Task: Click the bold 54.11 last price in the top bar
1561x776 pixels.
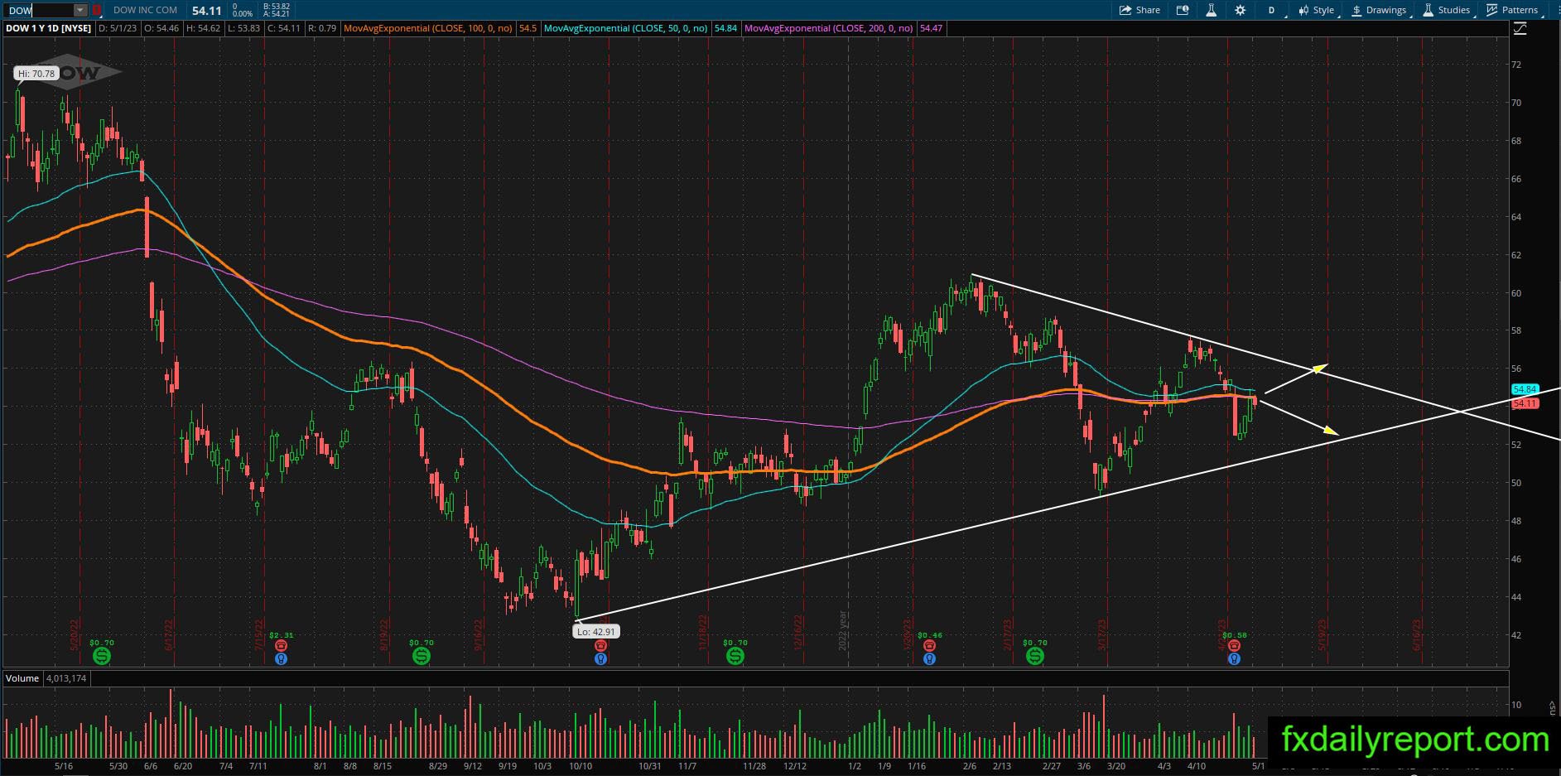Action: coord(206,11)
